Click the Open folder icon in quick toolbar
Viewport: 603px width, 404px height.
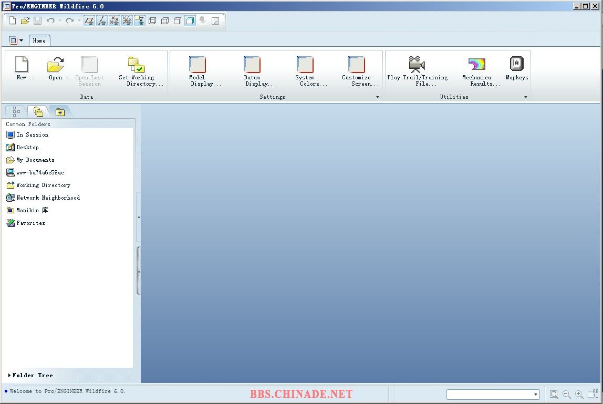(25, 20)
